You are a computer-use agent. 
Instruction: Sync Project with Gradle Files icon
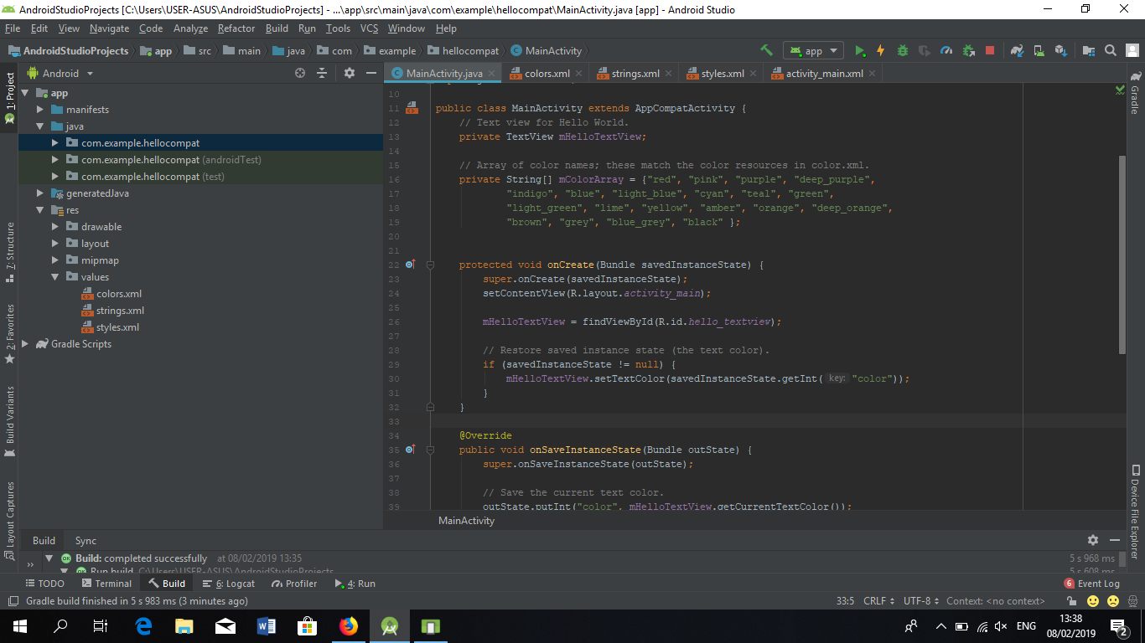(x=1017, y=50)
